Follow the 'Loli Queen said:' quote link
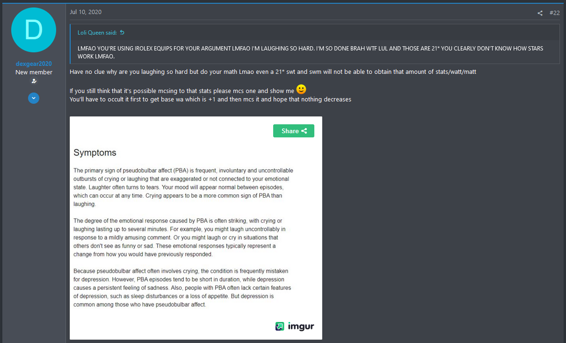 98,33
